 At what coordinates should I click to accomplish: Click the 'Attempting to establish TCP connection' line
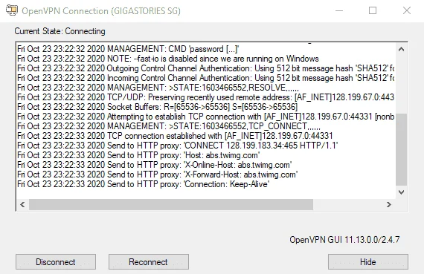click(206, 117)
